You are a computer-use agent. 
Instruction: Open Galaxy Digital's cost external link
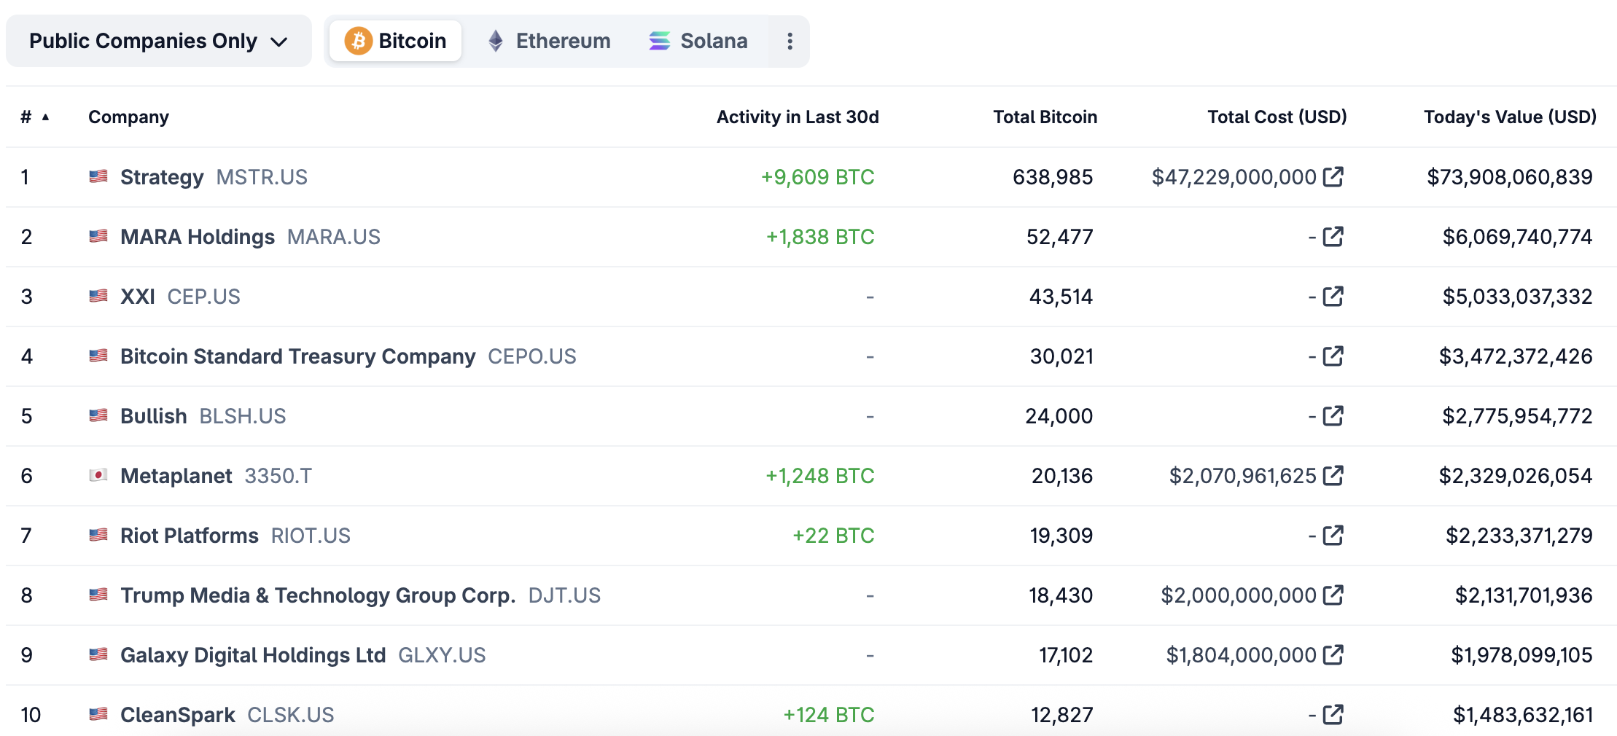[1333, 654]
